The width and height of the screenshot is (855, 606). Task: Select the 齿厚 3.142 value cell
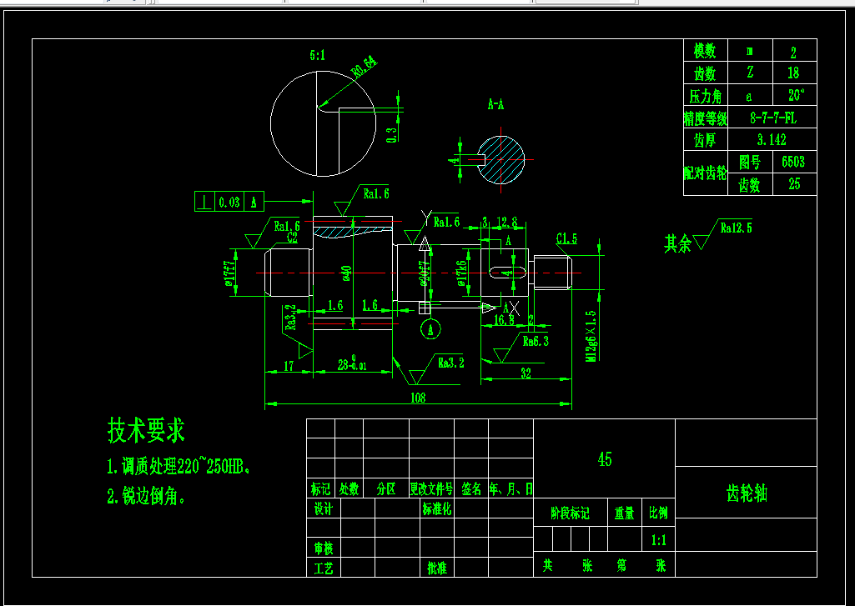tap(769, 140)
